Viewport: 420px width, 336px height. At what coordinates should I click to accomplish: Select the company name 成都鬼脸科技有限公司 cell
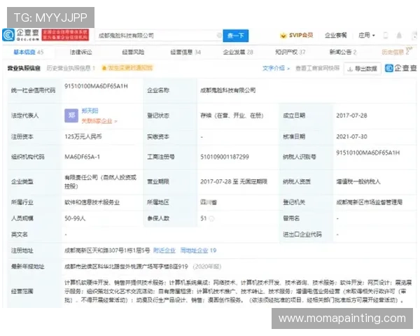tap(228, 90)
